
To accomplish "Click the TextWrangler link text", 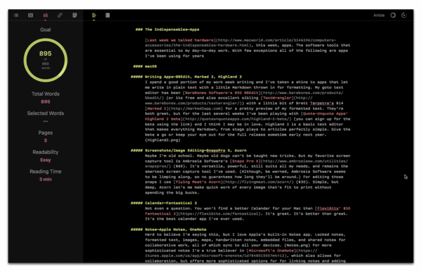I will pos(277,98).
